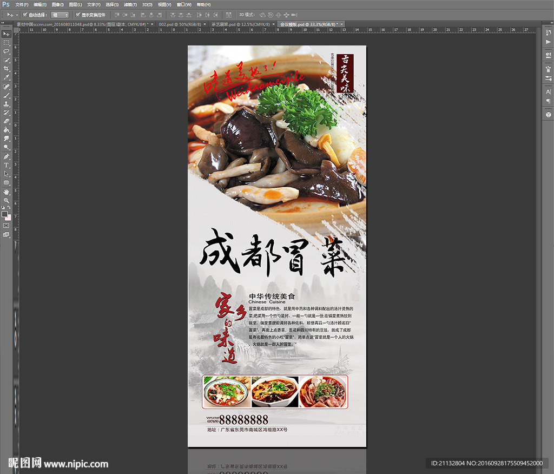
Task: Click the auto-align layers button
Action: tap(229, 15)
